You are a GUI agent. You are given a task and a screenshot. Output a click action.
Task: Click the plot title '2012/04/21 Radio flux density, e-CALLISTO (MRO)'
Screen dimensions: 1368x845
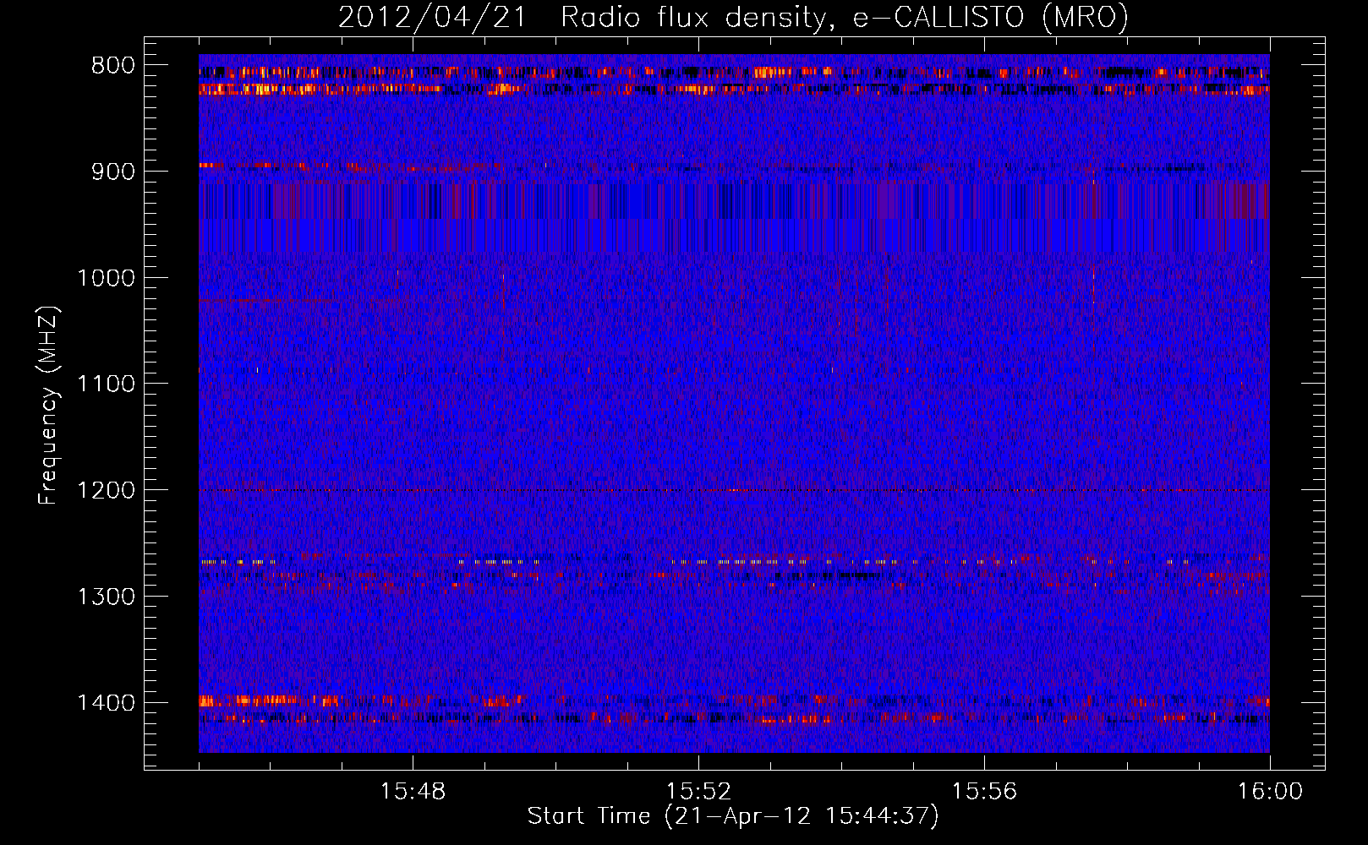(x=733, y=18)
